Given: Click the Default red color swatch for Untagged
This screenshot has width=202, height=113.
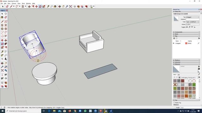Looking at the screenshot, I should pyautogui.click(x=186, y=43).
